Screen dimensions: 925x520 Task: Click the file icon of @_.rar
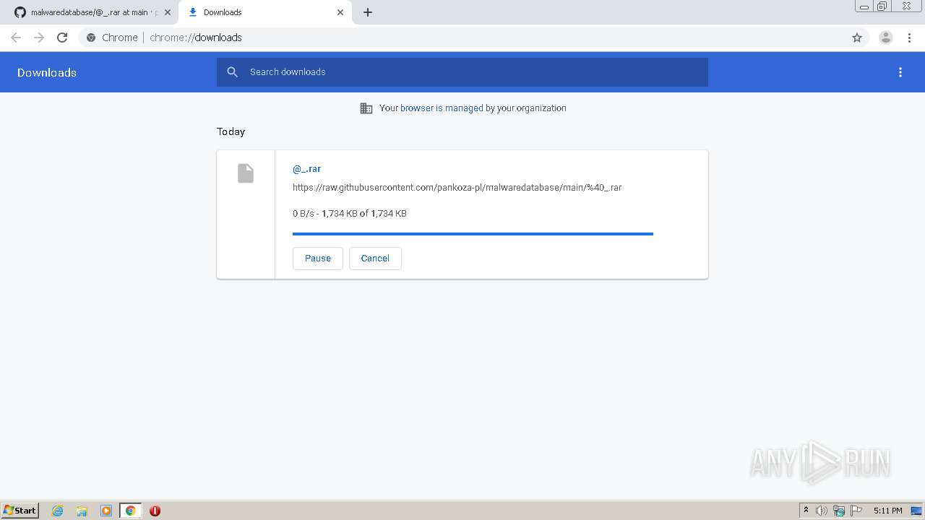[x=246, y=173]
